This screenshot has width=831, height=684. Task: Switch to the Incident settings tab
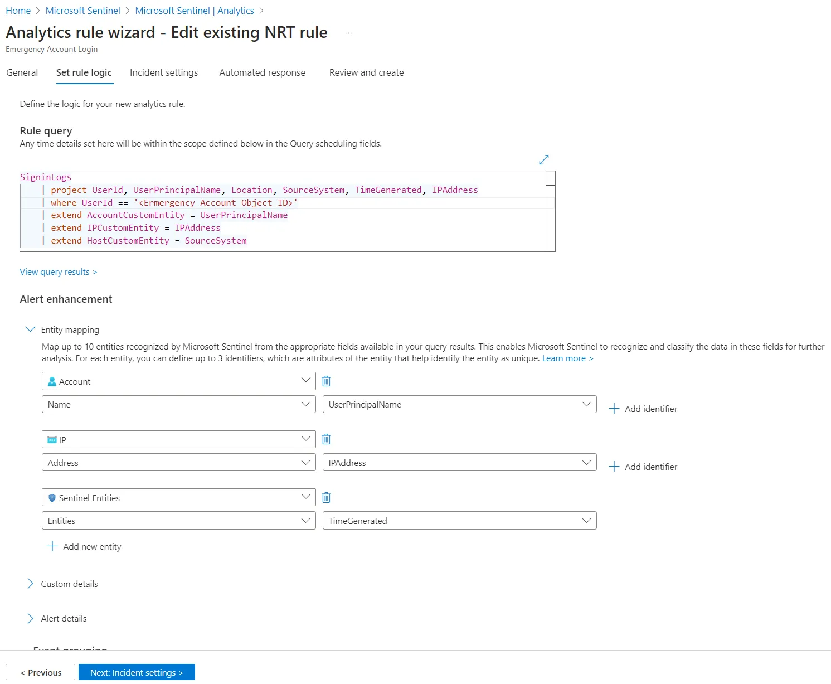point(164,72)
